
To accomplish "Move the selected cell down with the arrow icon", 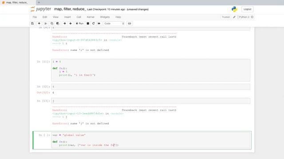I will pos(71,23).
